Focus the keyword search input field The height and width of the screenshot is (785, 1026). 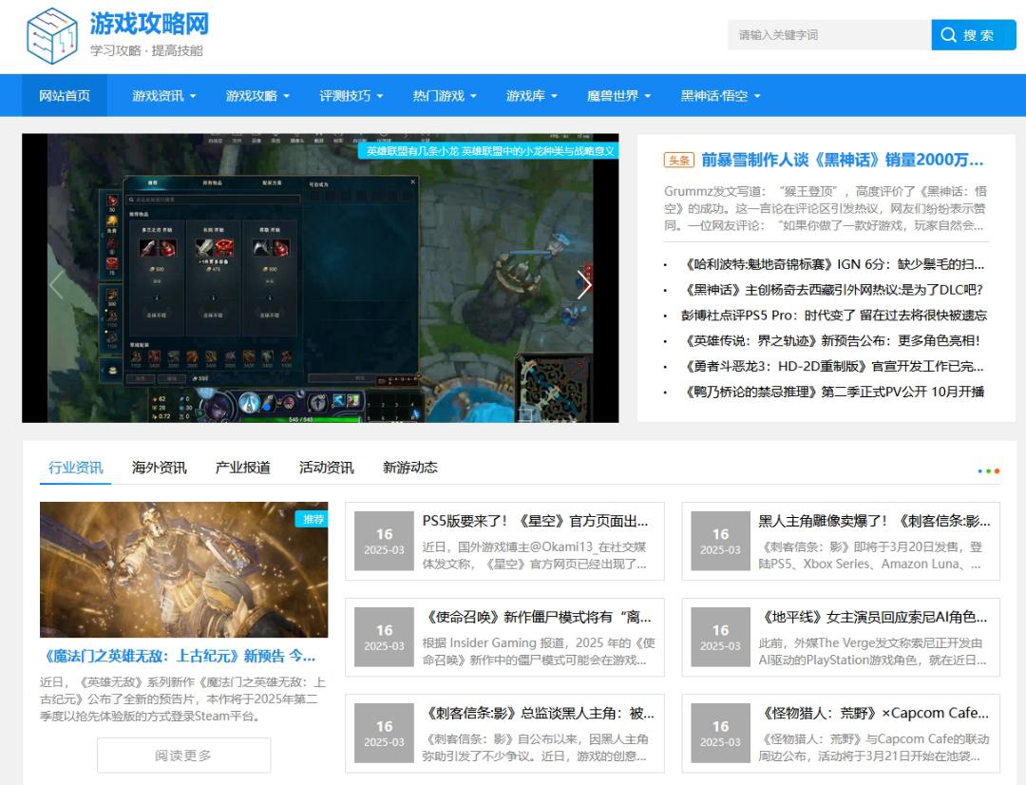point(829,35)
